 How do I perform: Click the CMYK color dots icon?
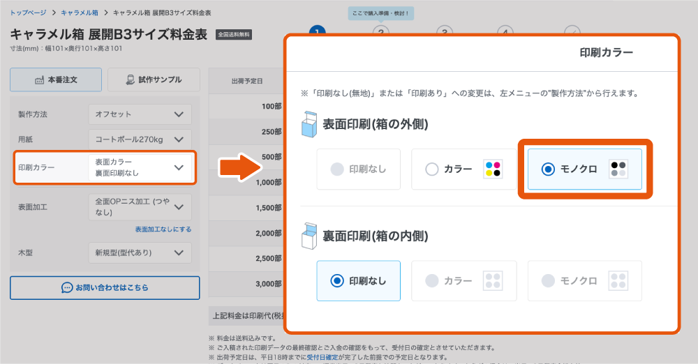tap(493, 169)
